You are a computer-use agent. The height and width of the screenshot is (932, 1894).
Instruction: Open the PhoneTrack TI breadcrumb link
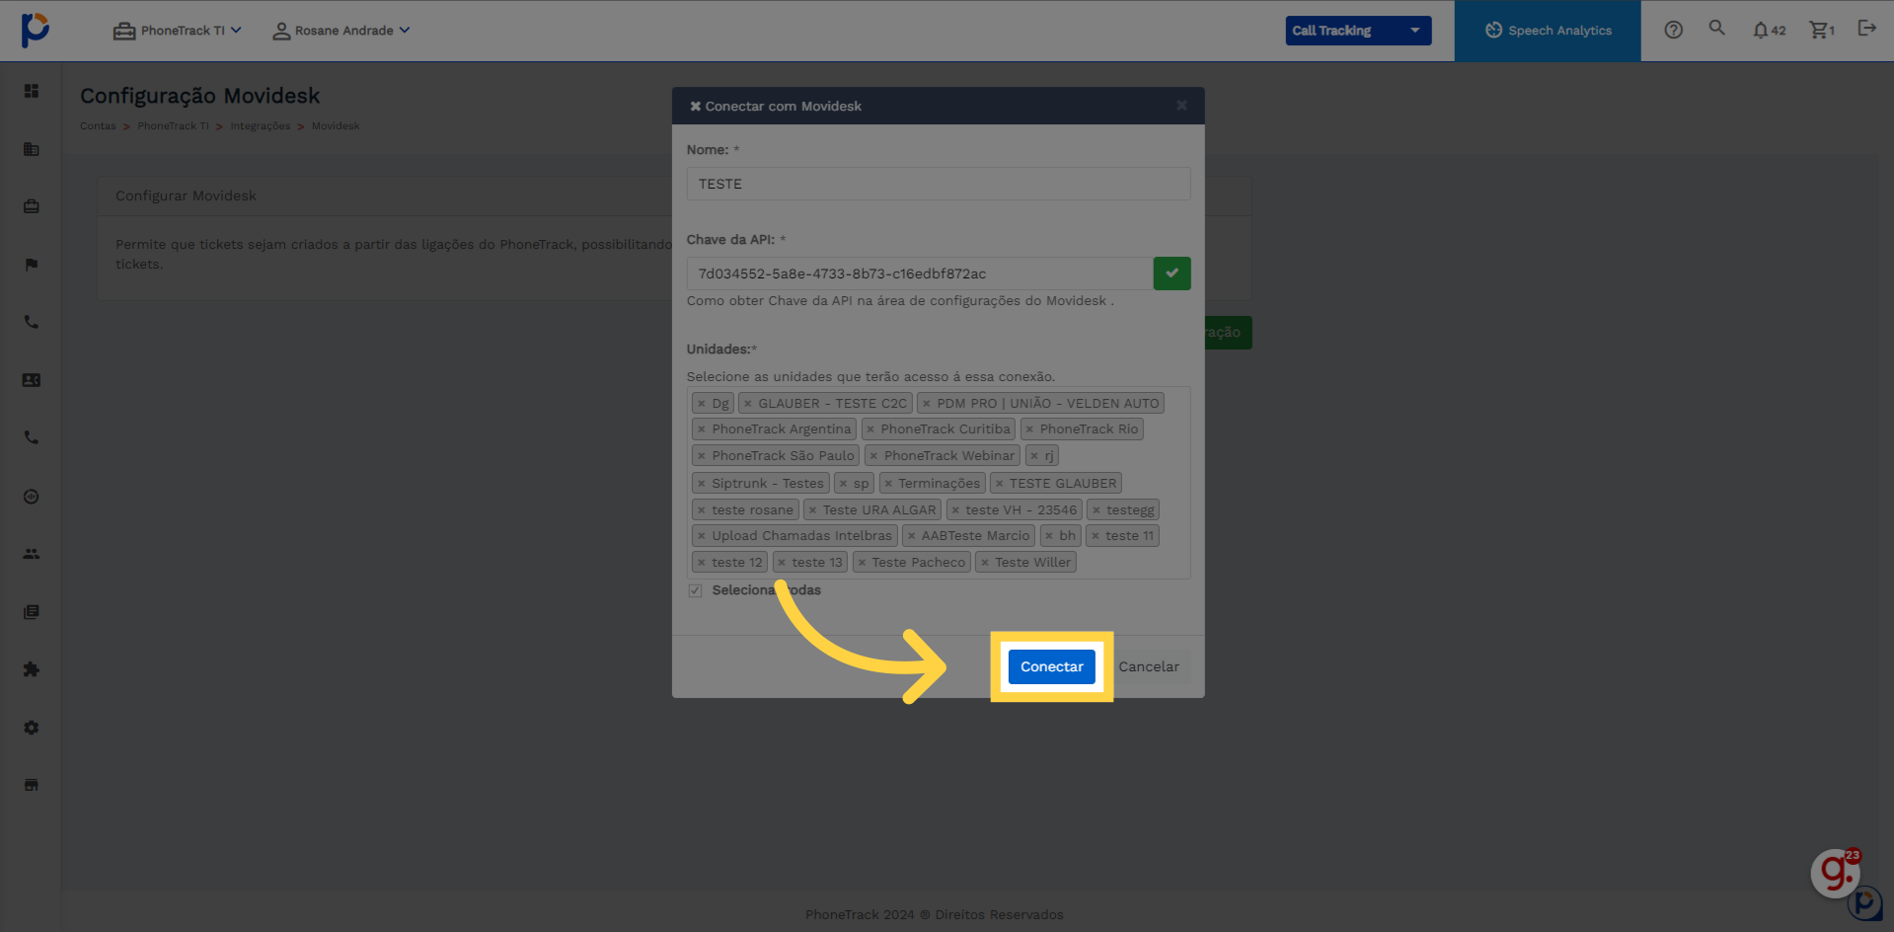click(x=173, y=126)
